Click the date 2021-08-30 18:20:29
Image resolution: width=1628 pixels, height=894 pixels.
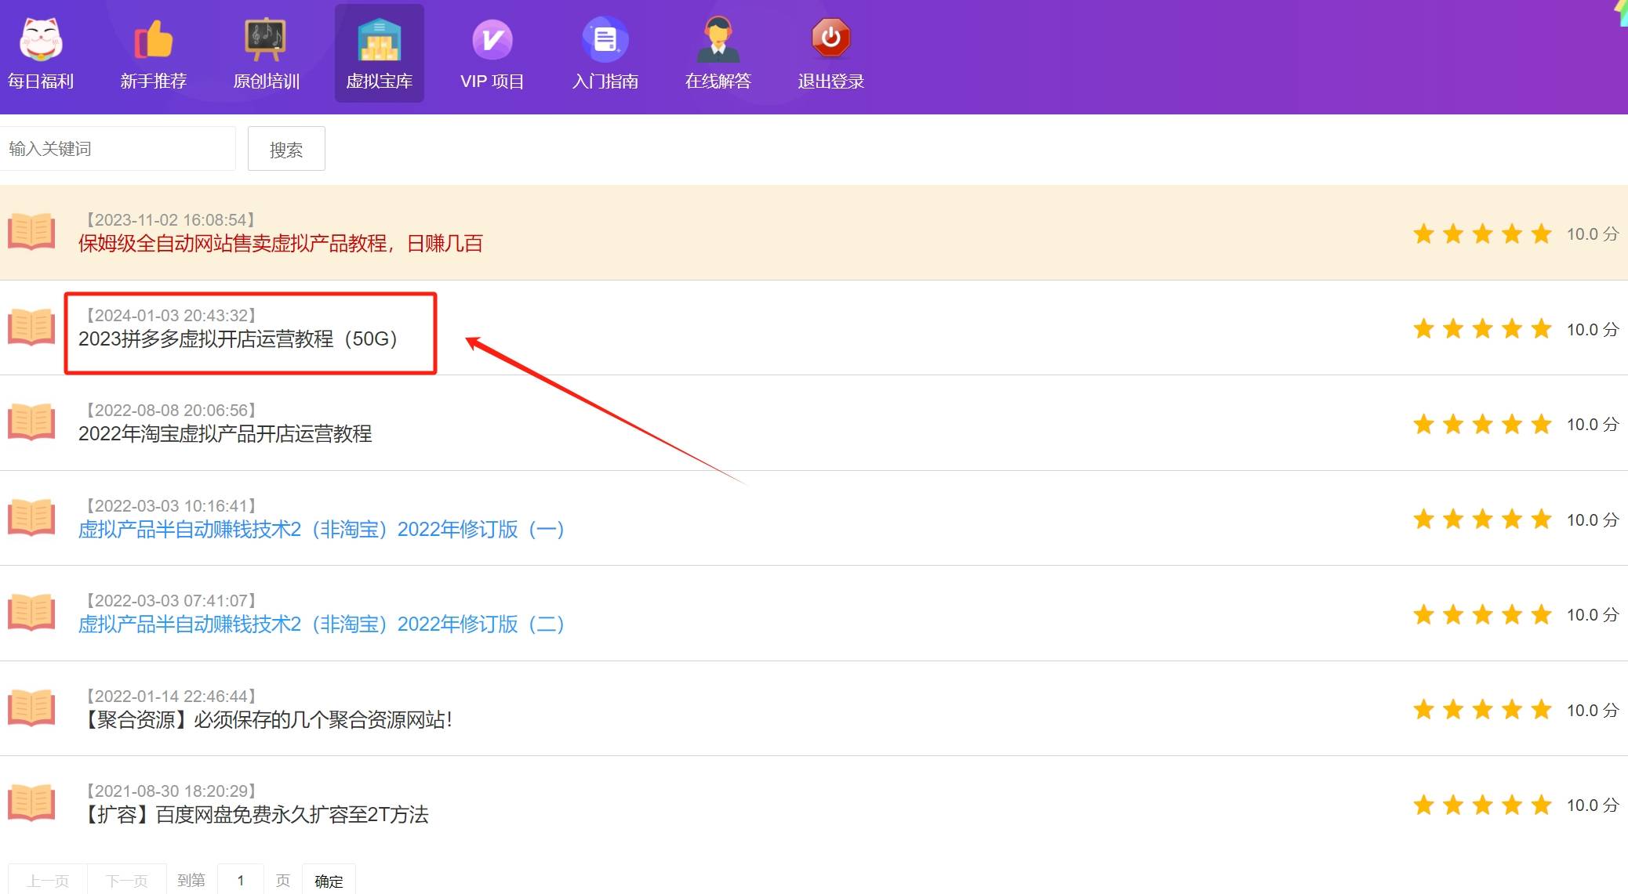coord(171,791)
